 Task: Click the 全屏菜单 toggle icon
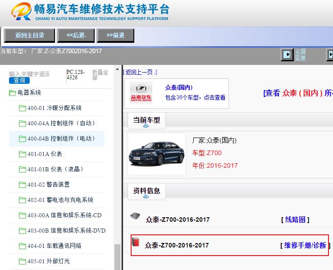pos(287,55)
